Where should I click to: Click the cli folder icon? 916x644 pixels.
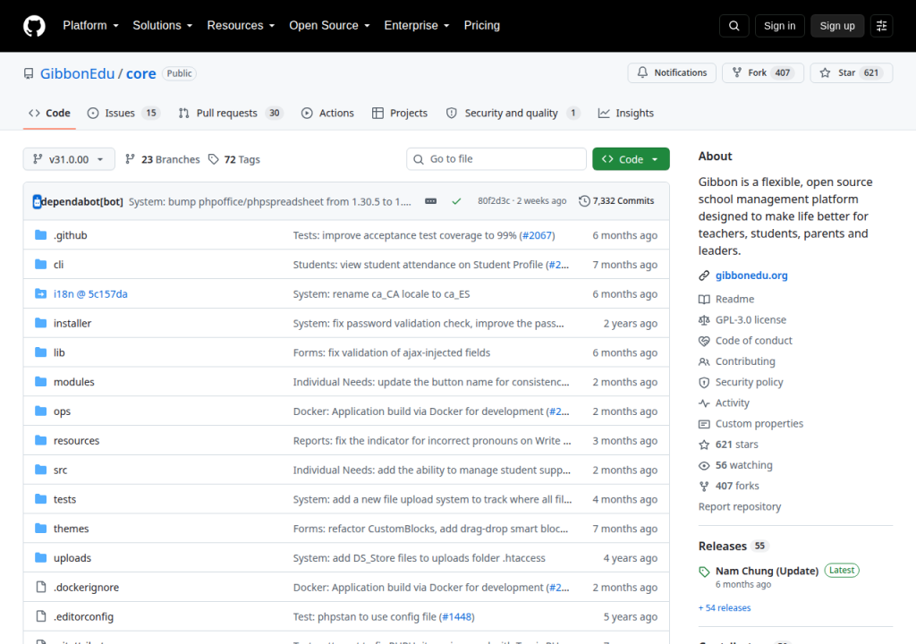pyautogui.click(x=40, y=264)
